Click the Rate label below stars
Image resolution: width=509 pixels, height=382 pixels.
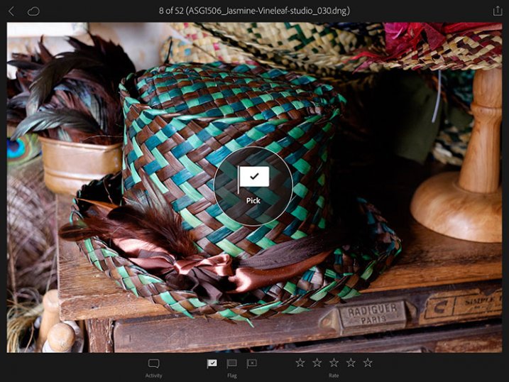tap(334, 376)
